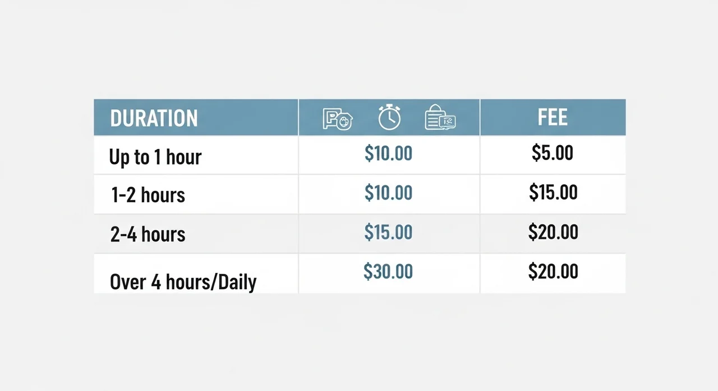Click the stopwatch icon in table header
The image size is (718, 391).
click(389, 118)
